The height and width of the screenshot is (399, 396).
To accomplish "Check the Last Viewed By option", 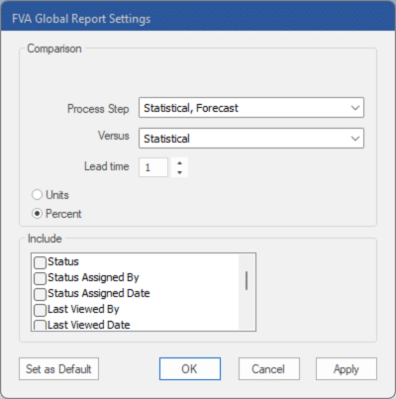I will [x=40, y=310].
